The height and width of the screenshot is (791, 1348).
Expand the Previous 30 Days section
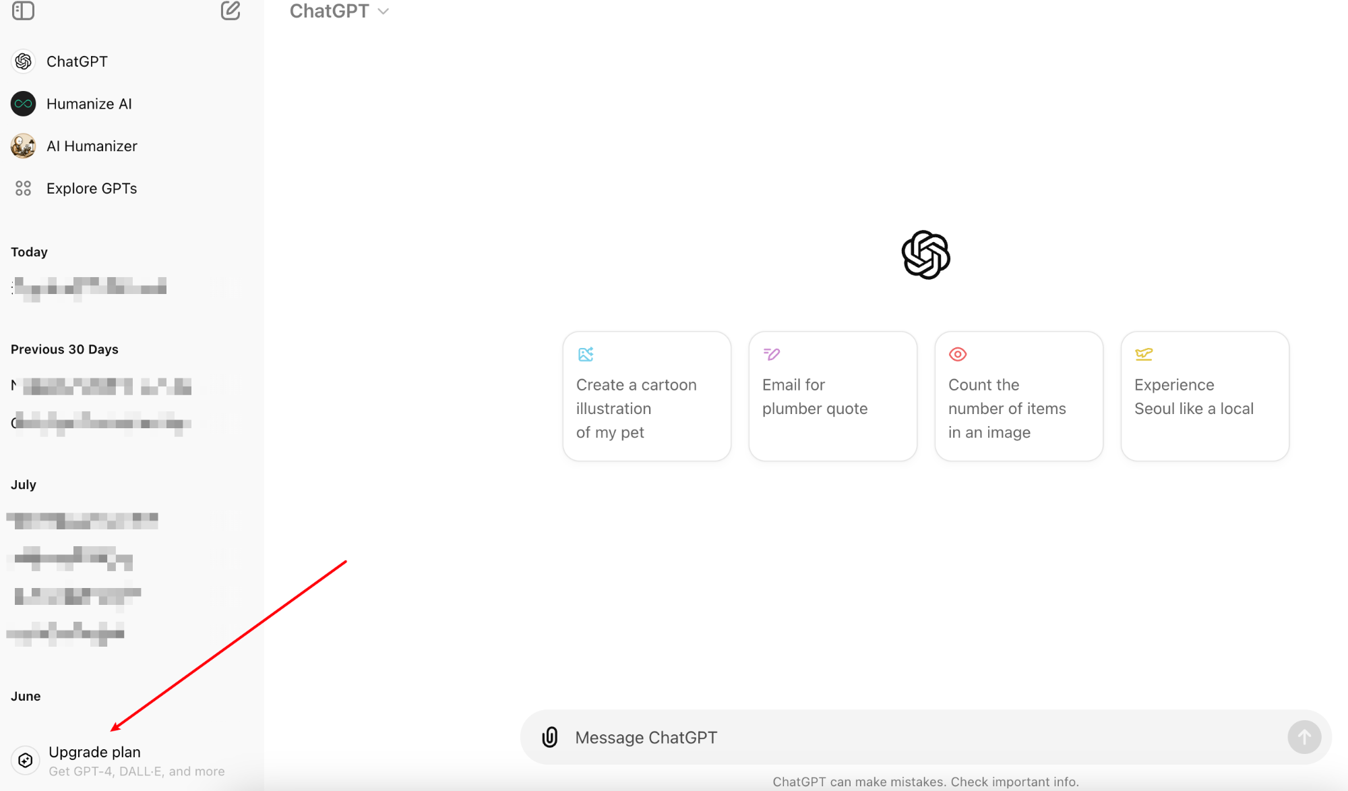(x=65, y=349)
